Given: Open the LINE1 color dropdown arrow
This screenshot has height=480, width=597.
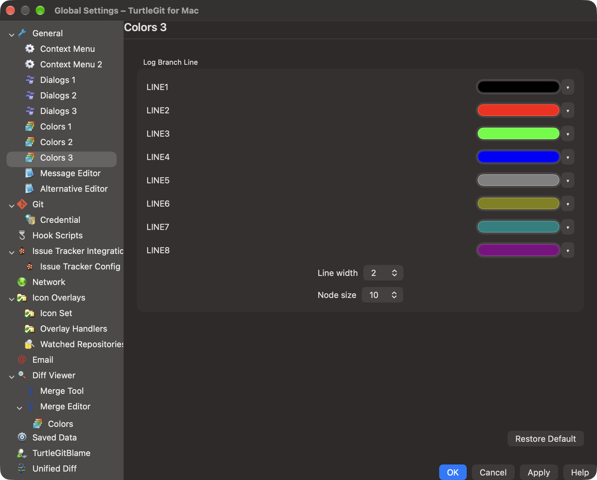Looking at the screenshot, I should pyautogui.click(x=568, y=87).
